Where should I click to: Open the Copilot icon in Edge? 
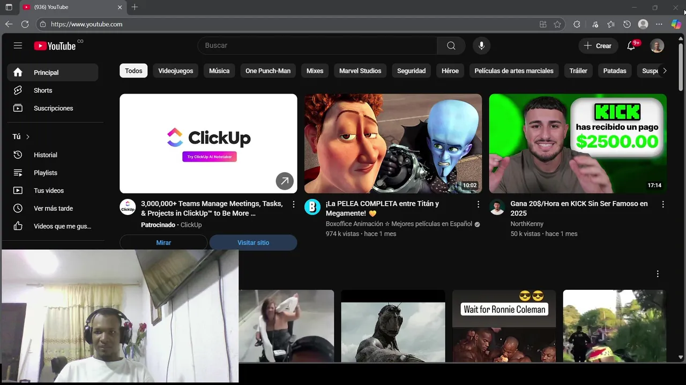pos(676,24)
